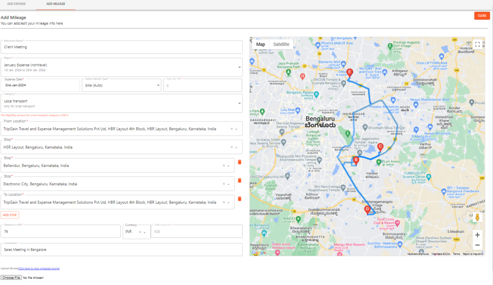Expand the Bellandur stop dropdown arrow

(x=229, y=166)
